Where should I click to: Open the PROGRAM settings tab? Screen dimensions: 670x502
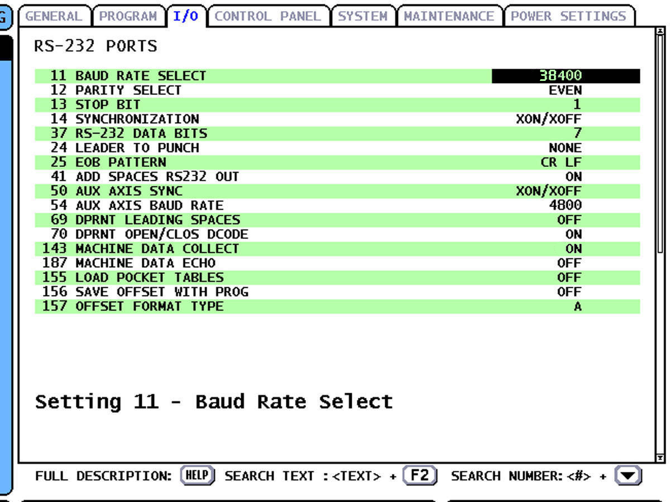point(129,17)
